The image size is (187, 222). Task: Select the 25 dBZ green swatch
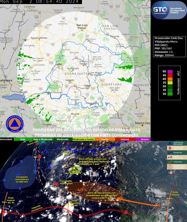pyautogui.click(x=170, y=90)
